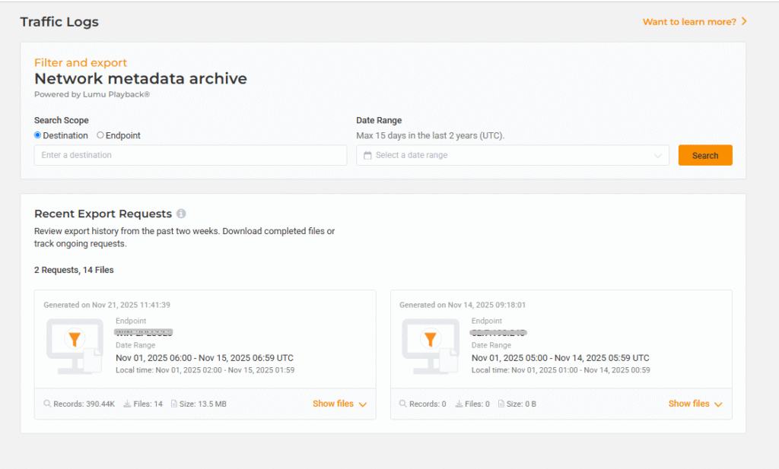This screenshot has width=779, height=469.
Task: Click the calendar icon in date range field
Action: pos(367,155)
